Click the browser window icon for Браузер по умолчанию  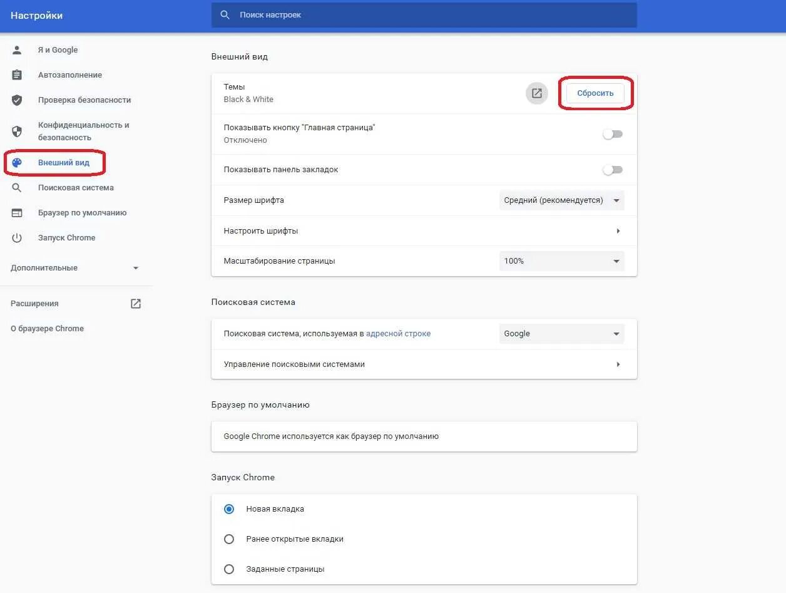tap(17, 213)
